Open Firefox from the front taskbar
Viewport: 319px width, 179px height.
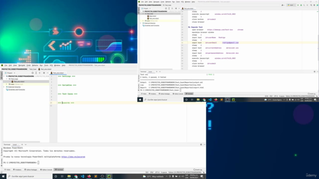89,177
